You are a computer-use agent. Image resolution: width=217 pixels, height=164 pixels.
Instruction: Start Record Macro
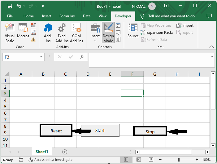33,25
